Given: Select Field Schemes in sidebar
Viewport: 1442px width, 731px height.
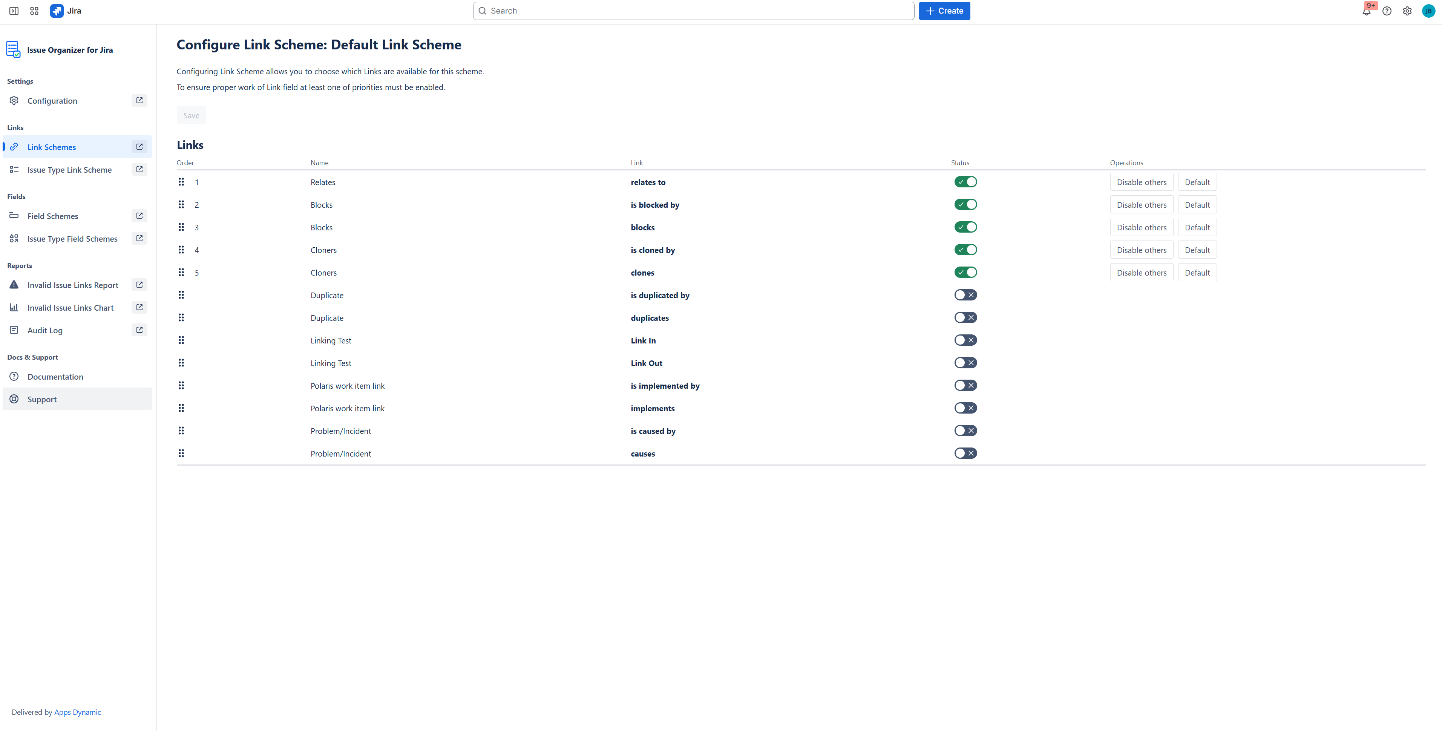Looking at the screenshot, I should tap(53, 216).
